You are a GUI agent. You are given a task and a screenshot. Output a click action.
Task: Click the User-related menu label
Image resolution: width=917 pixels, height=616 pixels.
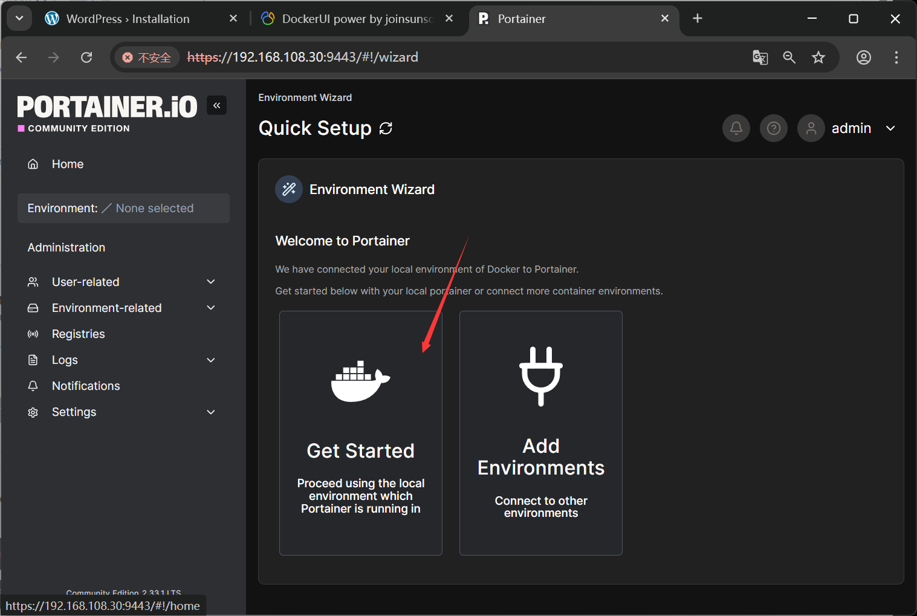click(86, 282)
